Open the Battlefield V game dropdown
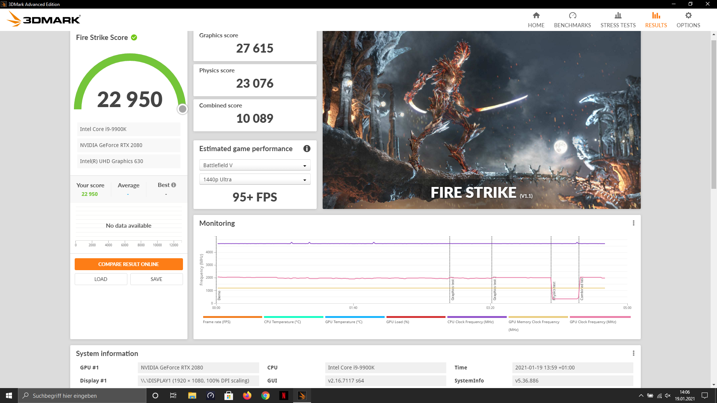The image size is (717, 403). click(x=255, y=165)
